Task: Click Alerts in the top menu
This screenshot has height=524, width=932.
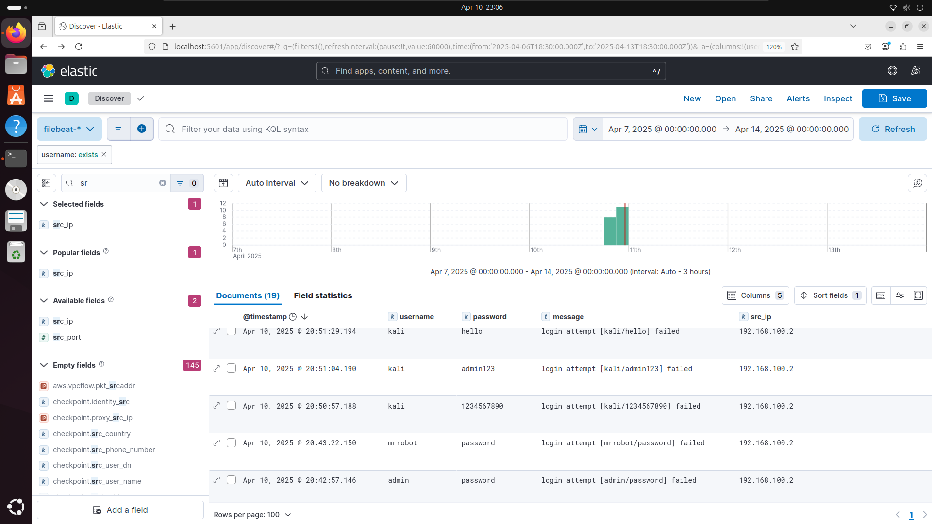Action: pos(798,98)
